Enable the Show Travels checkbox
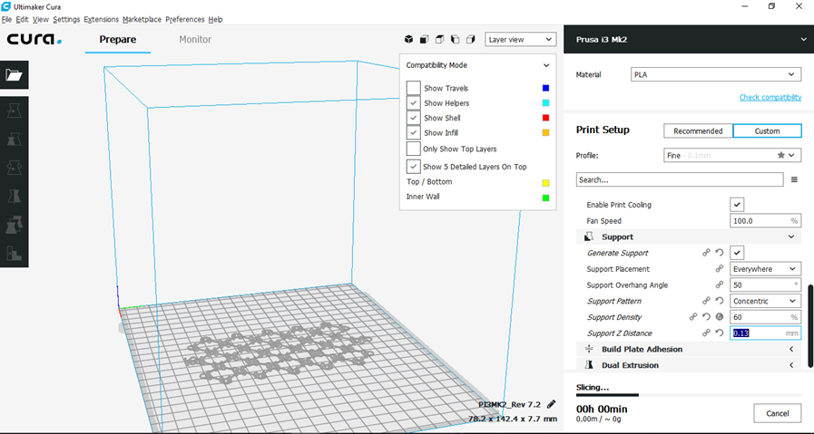 (413, 88)
